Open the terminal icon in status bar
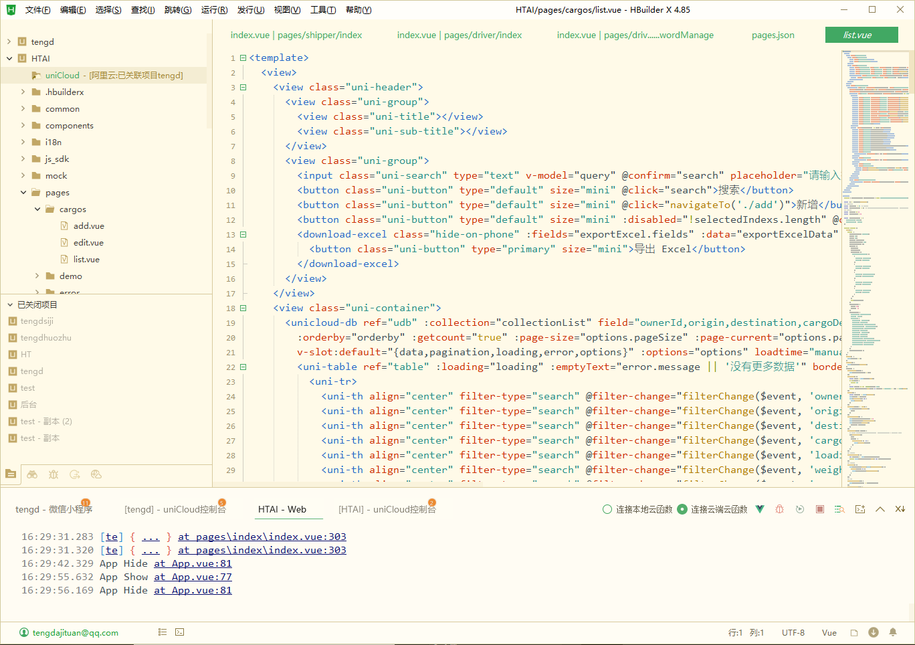Image resolution: width=915 pixels, height=645 pixels. tap(179, 632)
